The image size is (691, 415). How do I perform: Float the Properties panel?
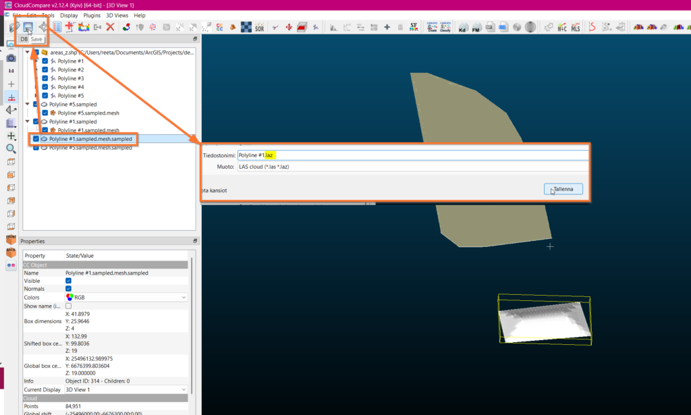point(195,241)
